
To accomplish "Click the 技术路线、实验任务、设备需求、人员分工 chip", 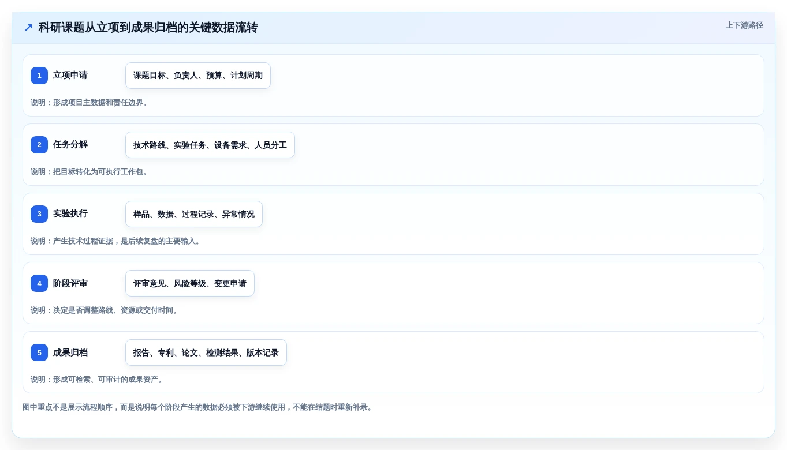I will click(210, 145).
